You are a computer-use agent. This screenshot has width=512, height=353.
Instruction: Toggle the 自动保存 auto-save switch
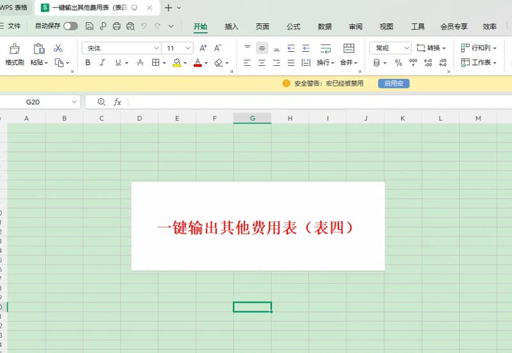point(70,26)
